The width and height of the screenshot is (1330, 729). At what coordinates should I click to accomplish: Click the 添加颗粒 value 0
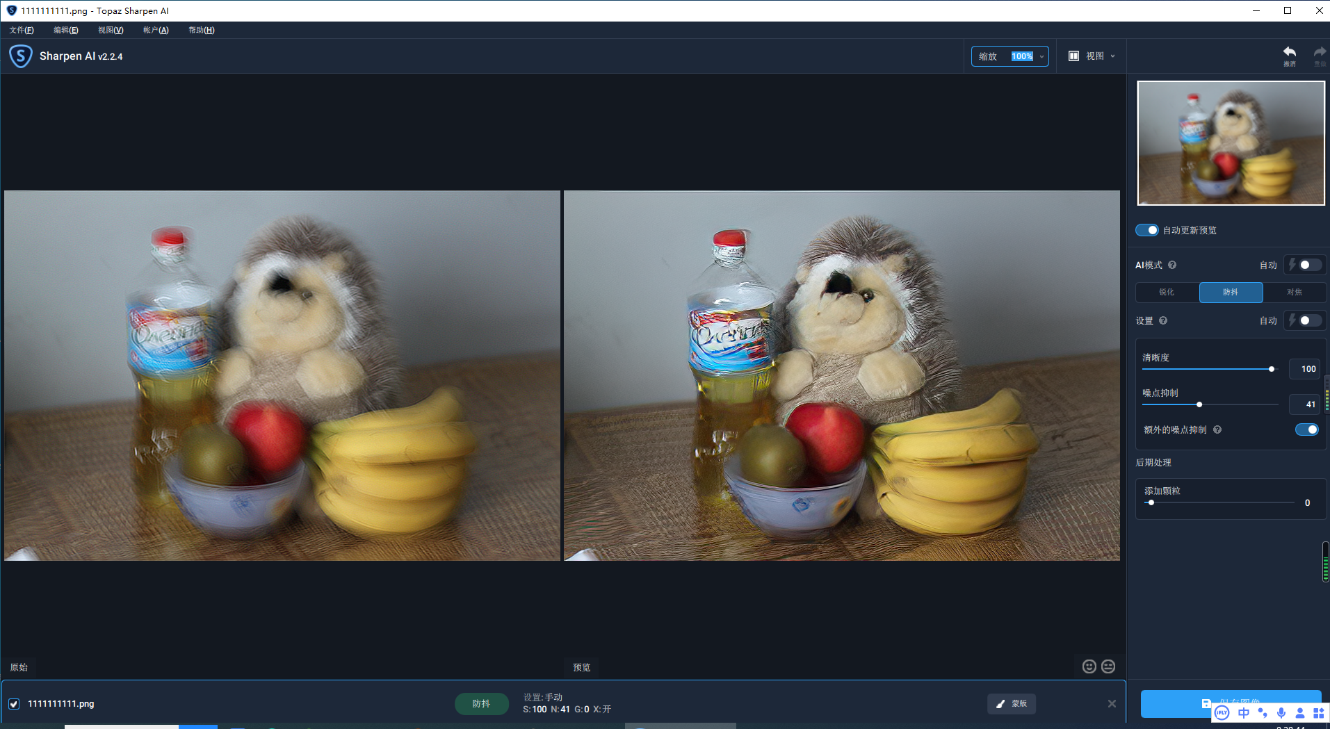(1308, 503)
